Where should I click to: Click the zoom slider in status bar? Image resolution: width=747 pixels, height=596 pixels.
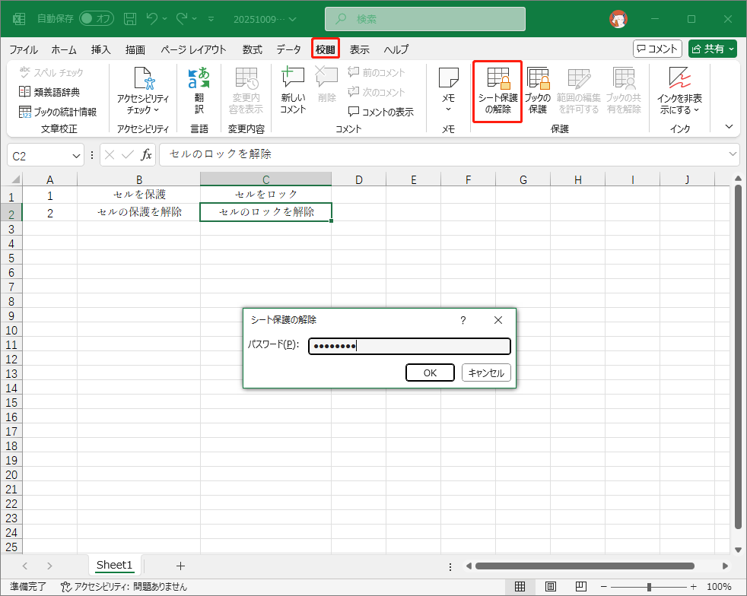[648, 587]
